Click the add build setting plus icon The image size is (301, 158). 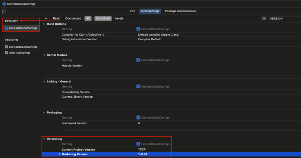point(46,19)
